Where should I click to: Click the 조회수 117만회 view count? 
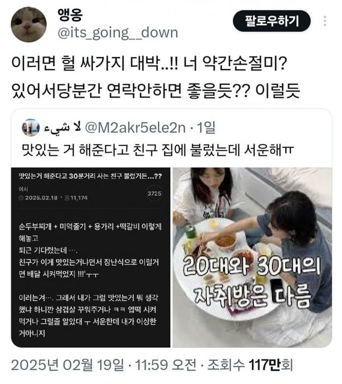coord(250,365)
